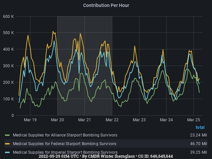Image resolution: width=212 pixels, height=159 pixels.
Task: Click the 200 K y-axis label
Action: [8, 82]
